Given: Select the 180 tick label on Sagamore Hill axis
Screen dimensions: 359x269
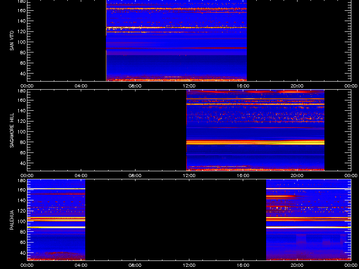Looking at the screenshot, I should point(22,91).
